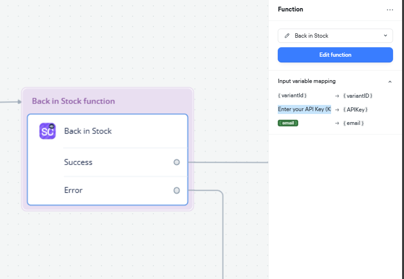Open the three-dot Function options menu
Screen dimensions: 404x279
[390, 10]
